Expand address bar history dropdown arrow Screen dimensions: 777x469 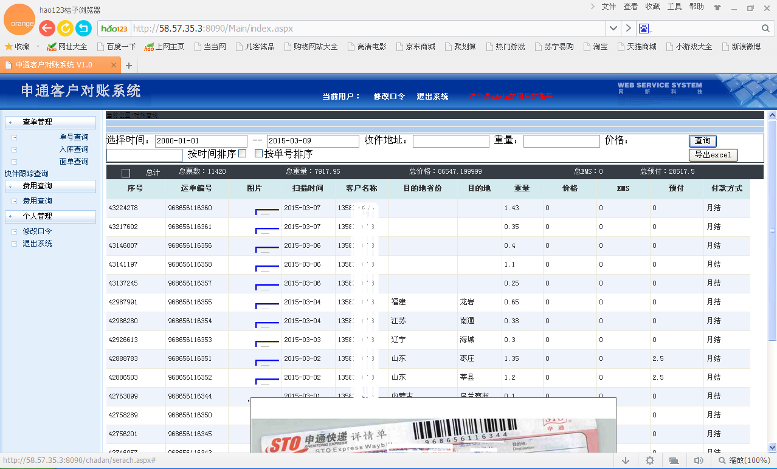[x=613, y=29]
